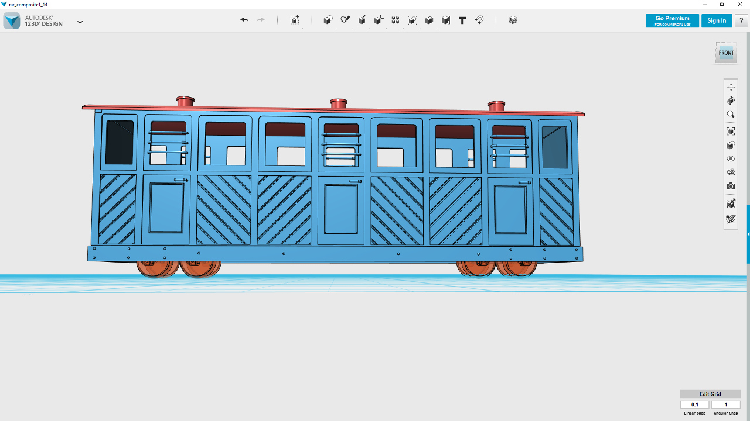The height and width of the screenshot is (421, 750).
Task: Click the Sign In button
Action: pyautogui.click(x=717, y=20)
